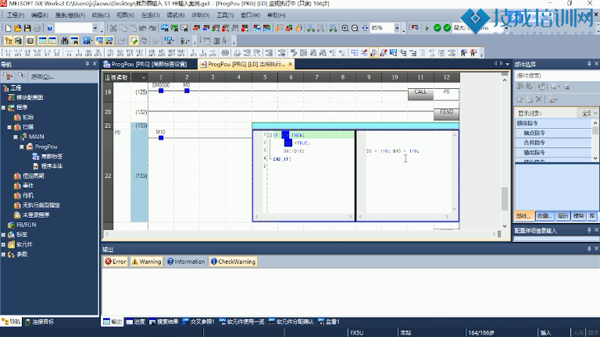
Task: Open the search text combo box dropdown
Action: 95,28
